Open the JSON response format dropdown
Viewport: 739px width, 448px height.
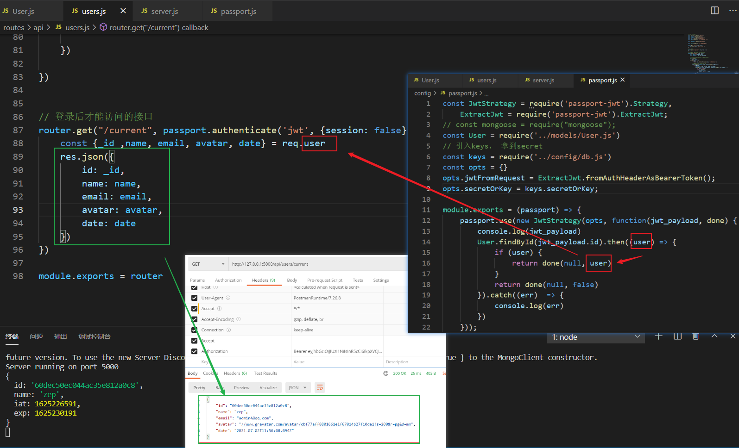[x=297, y=387]
